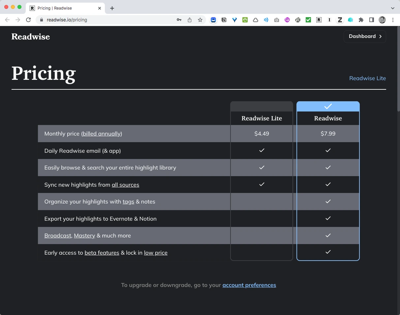Click the Readwise logo

(x=31, y=37)
